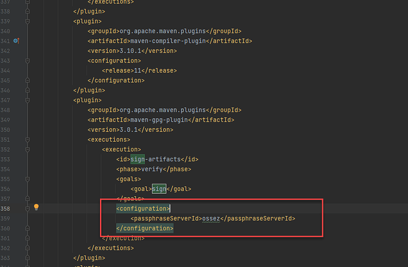The height and width of the screenshot is (267, 408).
Task: Click the fold end marker on line 360
Action: 27,228
